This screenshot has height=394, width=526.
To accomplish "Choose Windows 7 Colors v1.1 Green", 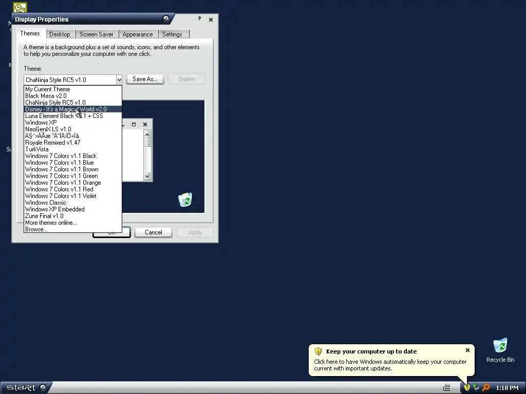I will point(73,176).
